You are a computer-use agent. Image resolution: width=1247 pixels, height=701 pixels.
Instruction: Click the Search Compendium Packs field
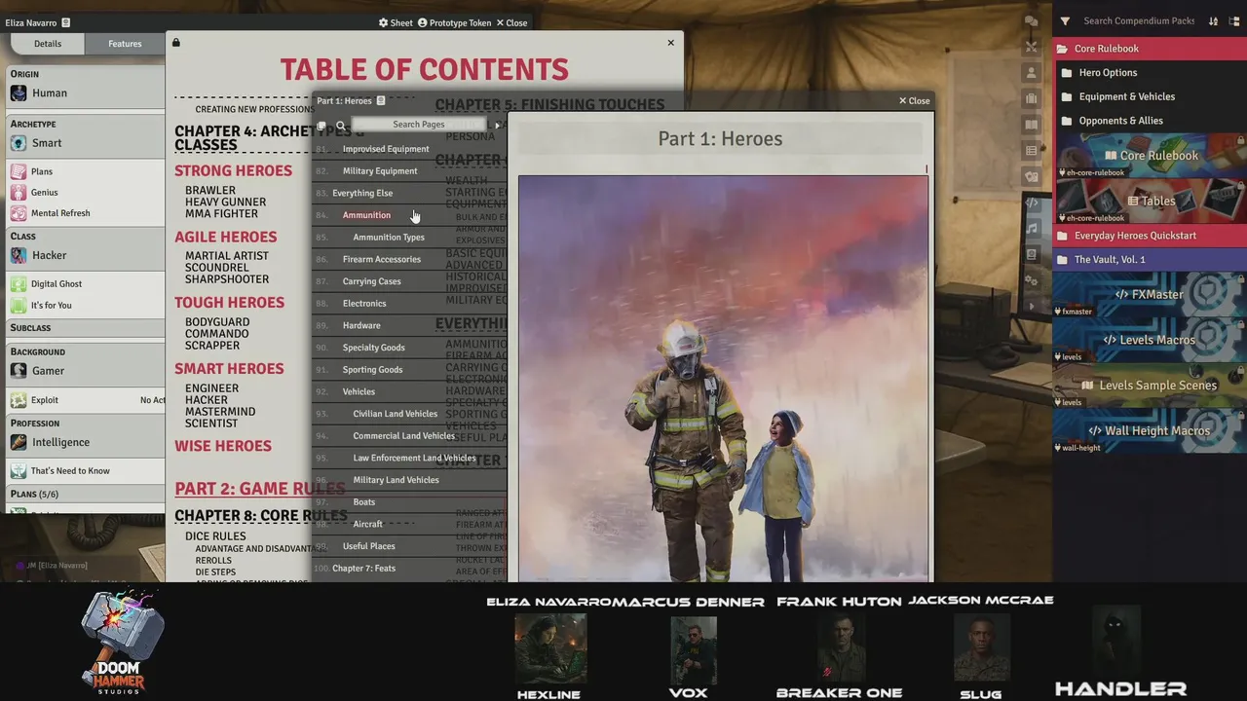1138,21
